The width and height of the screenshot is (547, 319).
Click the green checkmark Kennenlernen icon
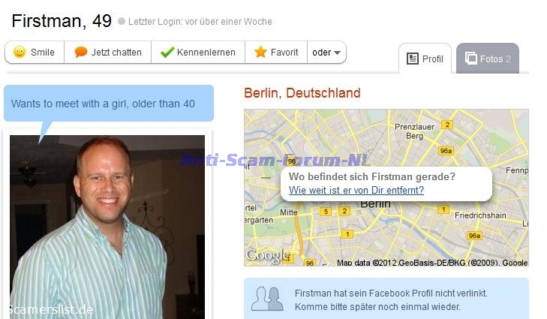coord(167,53)
